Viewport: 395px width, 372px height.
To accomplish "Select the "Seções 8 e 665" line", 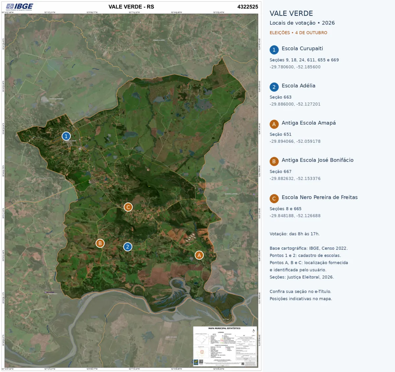I will (x=285, y=209).
